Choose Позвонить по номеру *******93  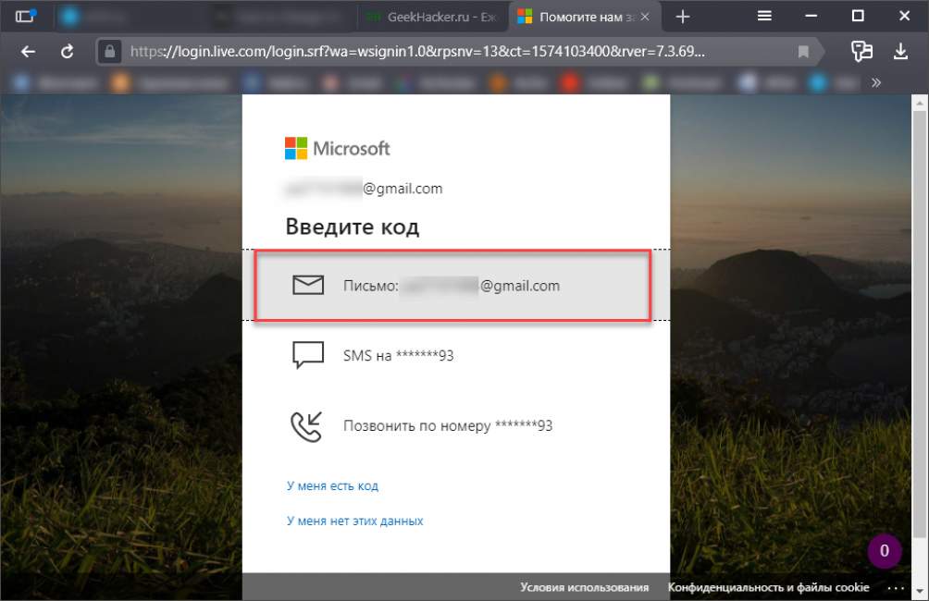[x=456, y=425]
